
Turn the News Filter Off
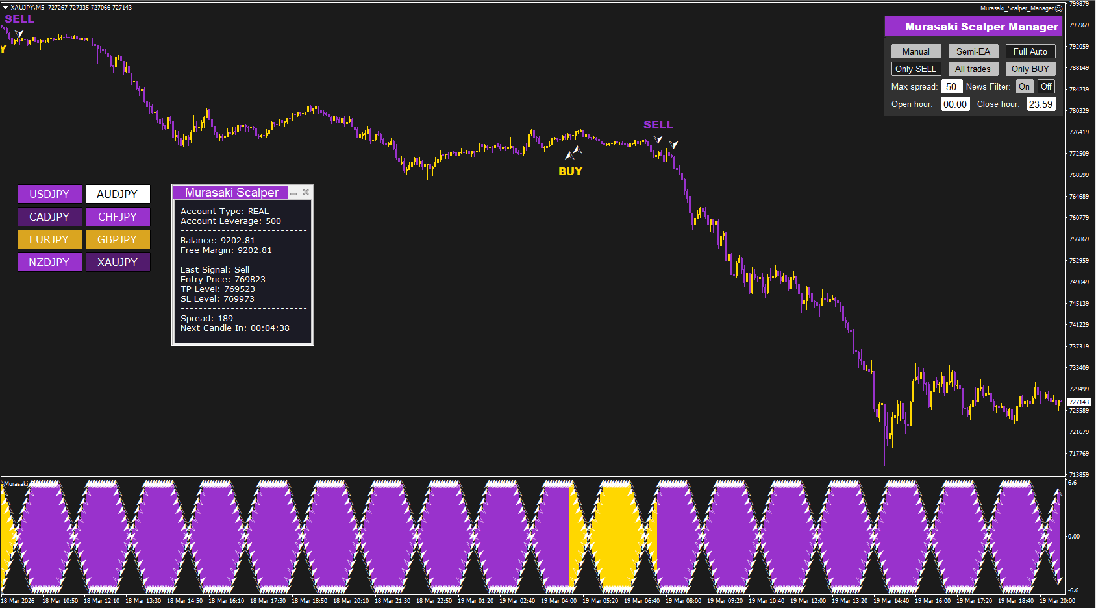pos(1045,86)
